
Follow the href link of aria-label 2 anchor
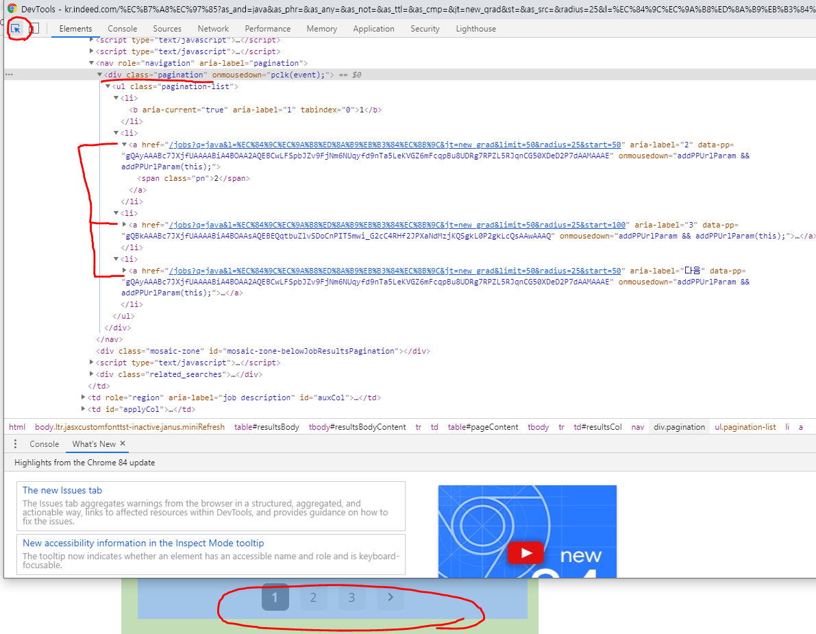pos(395,145)
